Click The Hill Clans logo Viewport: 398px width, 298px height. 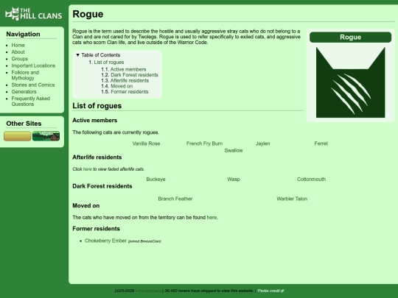tap(33, 14)
